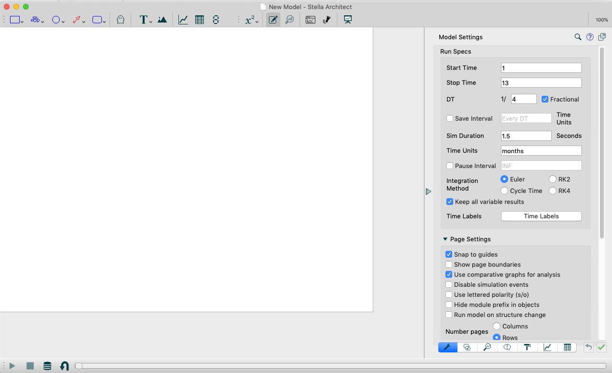
Task: Open the Stock tool dropdown arrow
Action: pos(22,22)
